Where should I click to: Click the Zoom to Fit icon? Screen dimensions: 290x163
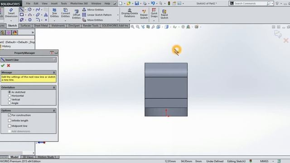pyautogui.click(x=132, y=27)
